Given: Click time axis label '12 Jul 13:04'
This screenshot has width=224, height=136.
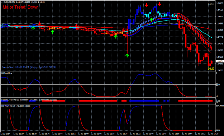Looking at the screenshot, I should (x=187, y=134).
